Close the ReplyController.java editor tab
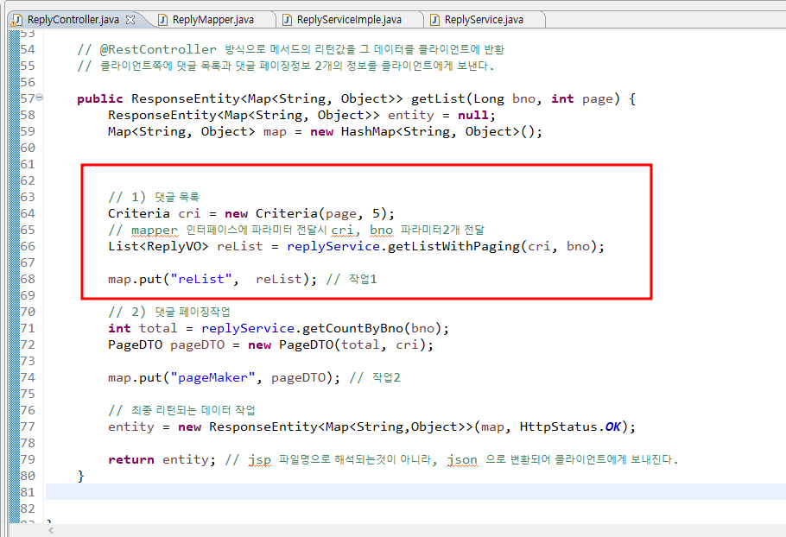 point(130,20)
